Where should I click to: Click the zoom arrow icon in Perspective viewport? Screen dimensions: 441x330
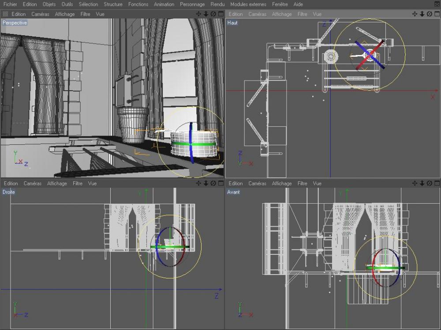[x=206, y=14]
